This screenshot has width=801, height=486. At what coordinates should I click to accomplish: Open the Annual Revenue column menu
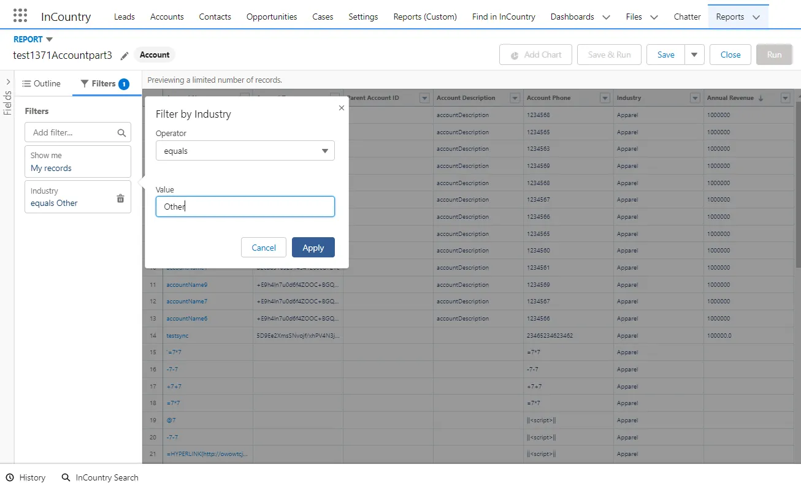coord(785,98)
